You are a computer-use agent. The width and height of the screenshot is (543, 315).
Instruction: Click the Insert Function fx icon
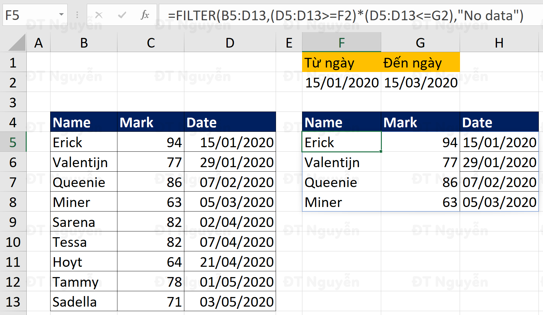click(145, 15)
